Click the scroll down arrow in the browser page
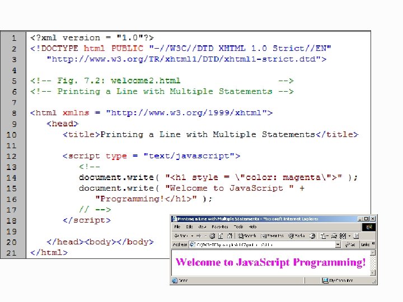Viewport: 403px width, 302px height. pos(373,273)
